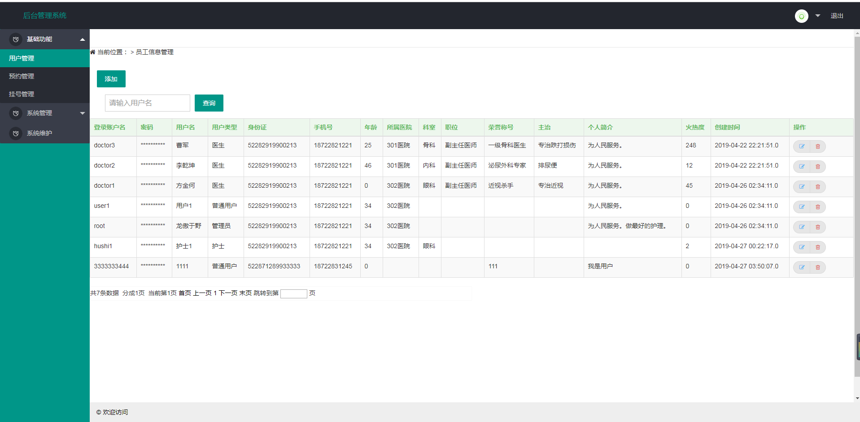Screen dimensions: 860x422
Task: Open 系统维护 in the sidebar
Action: tap(45, 133)
